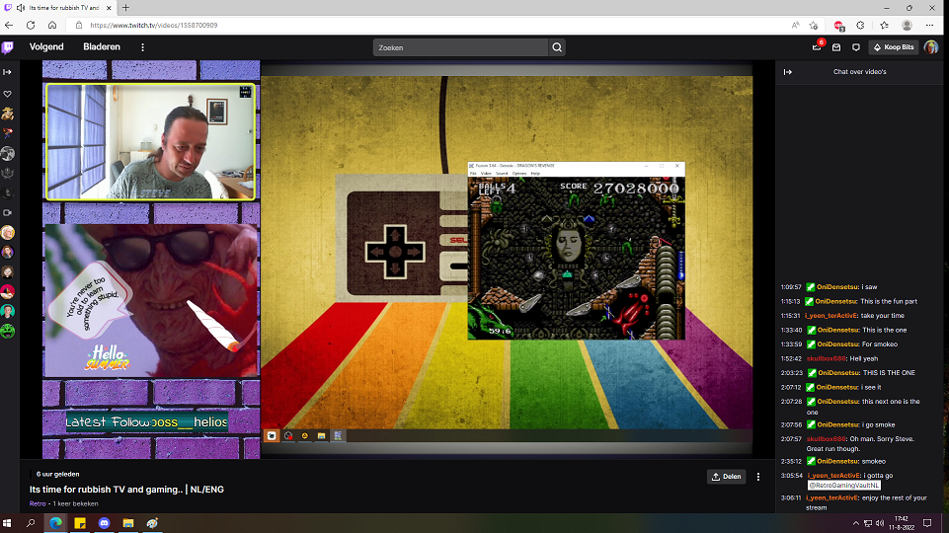Viewport: 949px width, 533px height.
Task: Click the magnifier search button
Action: 557,47
